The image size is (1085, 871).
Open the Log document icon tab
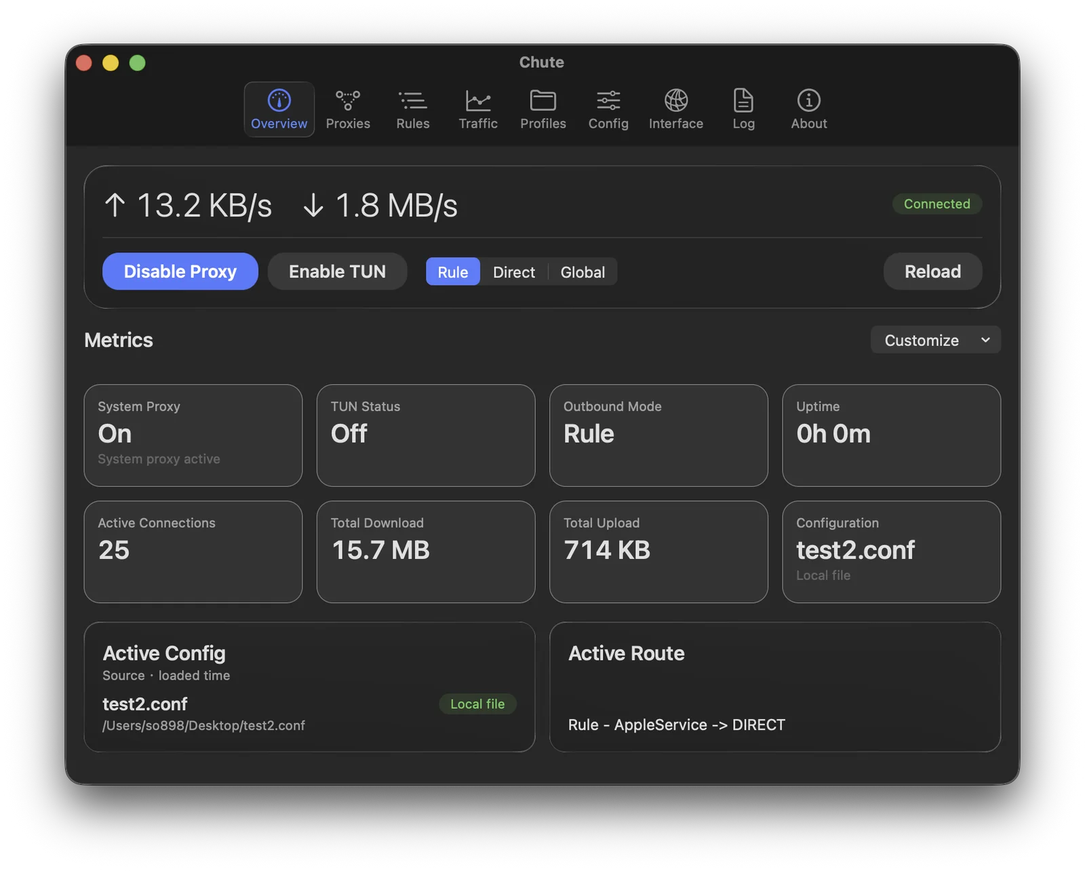point(743,109)
